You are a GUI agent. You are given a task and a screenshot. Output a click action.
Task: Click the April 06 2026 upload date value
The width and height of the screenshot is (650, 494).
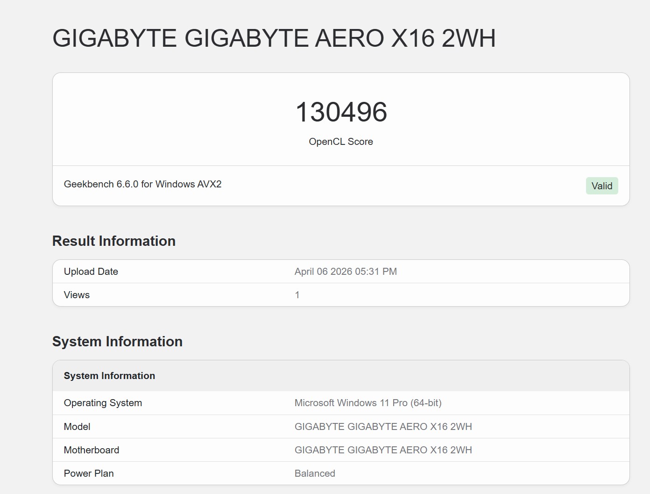346,272
